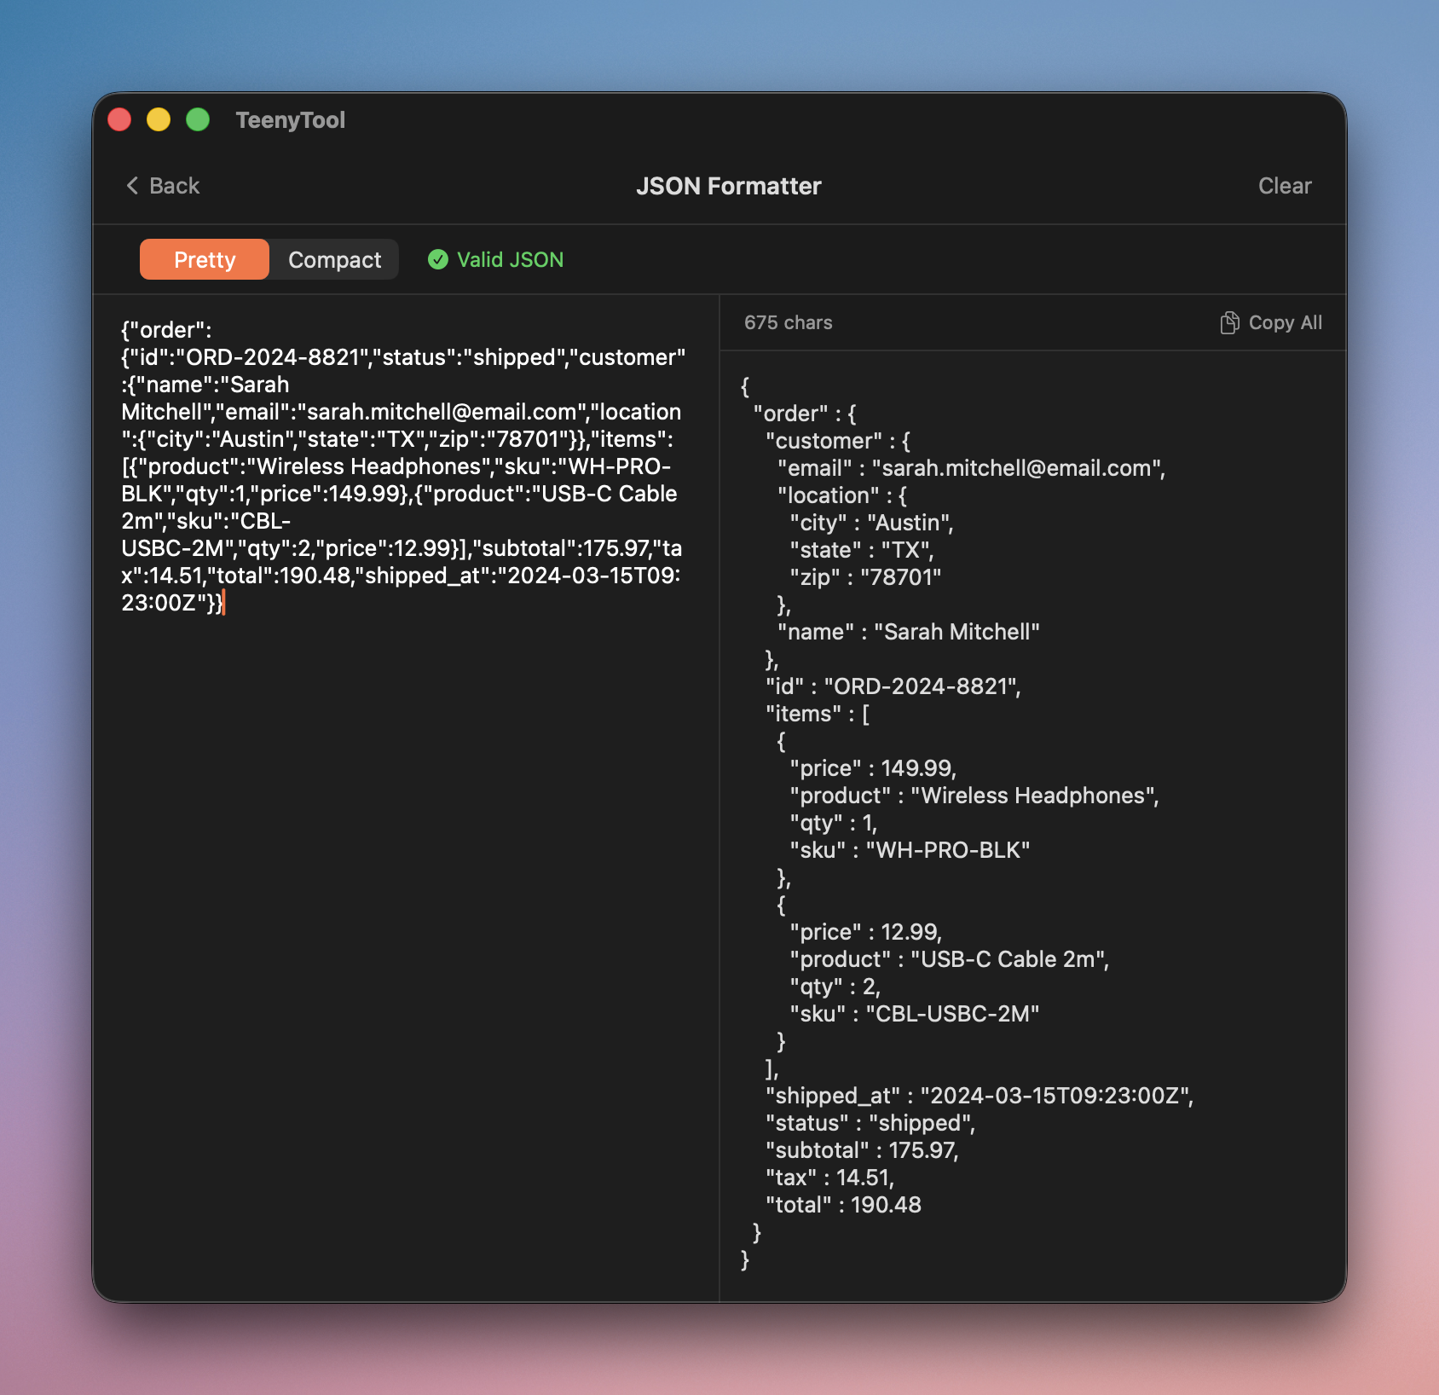Click the green Valid JSON checkmark icon
The width and height of the screenshot is (1439, 1395).
[x=438, y=260]
